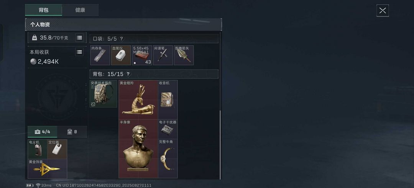Select the 定位器 locator item
The width and height of the screenshot is (414, 188).
(57, 149)
